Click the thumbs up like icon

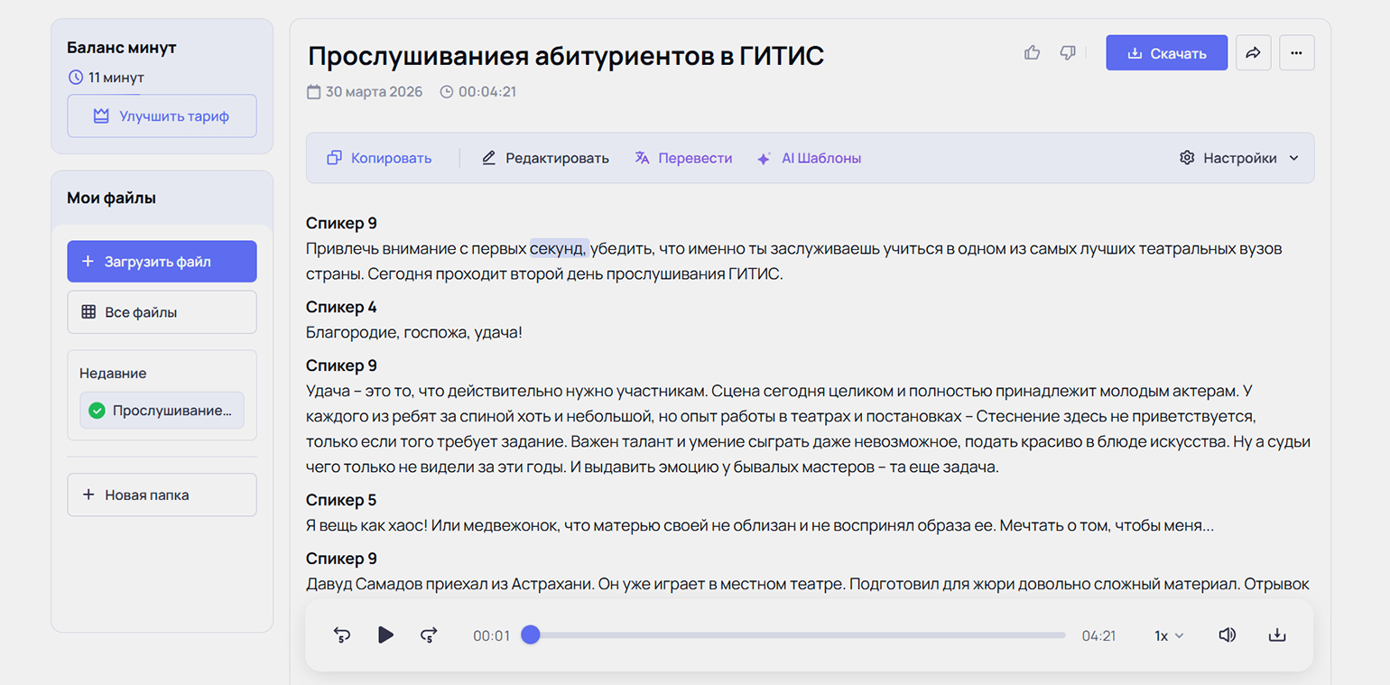(x=1033, y=53)
